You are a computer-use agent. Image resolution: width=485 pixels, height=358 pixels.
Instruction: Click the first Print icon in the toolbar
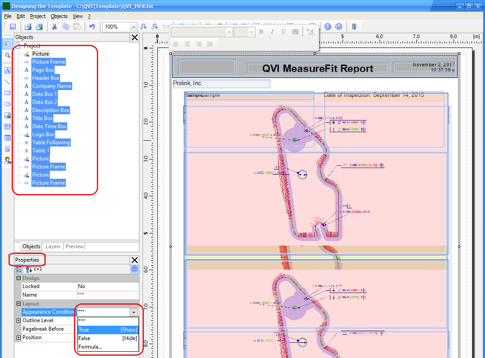(28, 27)
